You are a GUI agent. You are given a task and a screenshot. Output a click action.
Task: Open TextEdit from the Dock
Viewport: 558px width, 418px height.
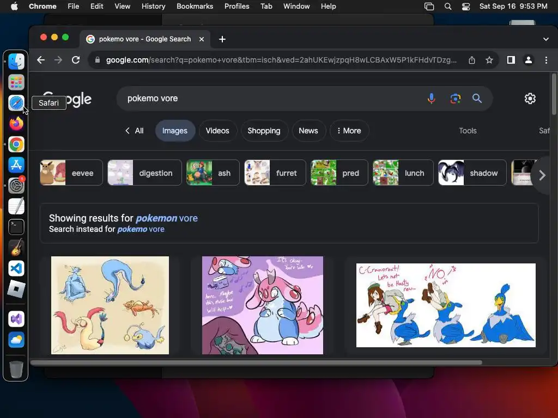(x=16, y=206)
